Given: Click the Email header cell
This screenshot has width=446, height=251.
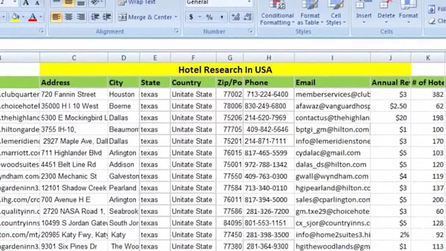Looking at the screenshot, I should coord(333,83).
